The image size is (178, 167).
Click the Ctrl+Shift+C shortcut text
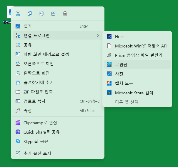89,101
